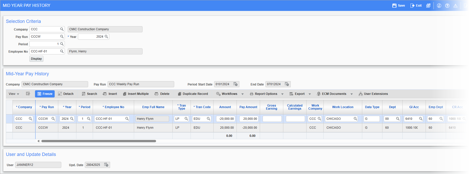Save the mid year pay history
Screen dimensions: 469x174
398,6
